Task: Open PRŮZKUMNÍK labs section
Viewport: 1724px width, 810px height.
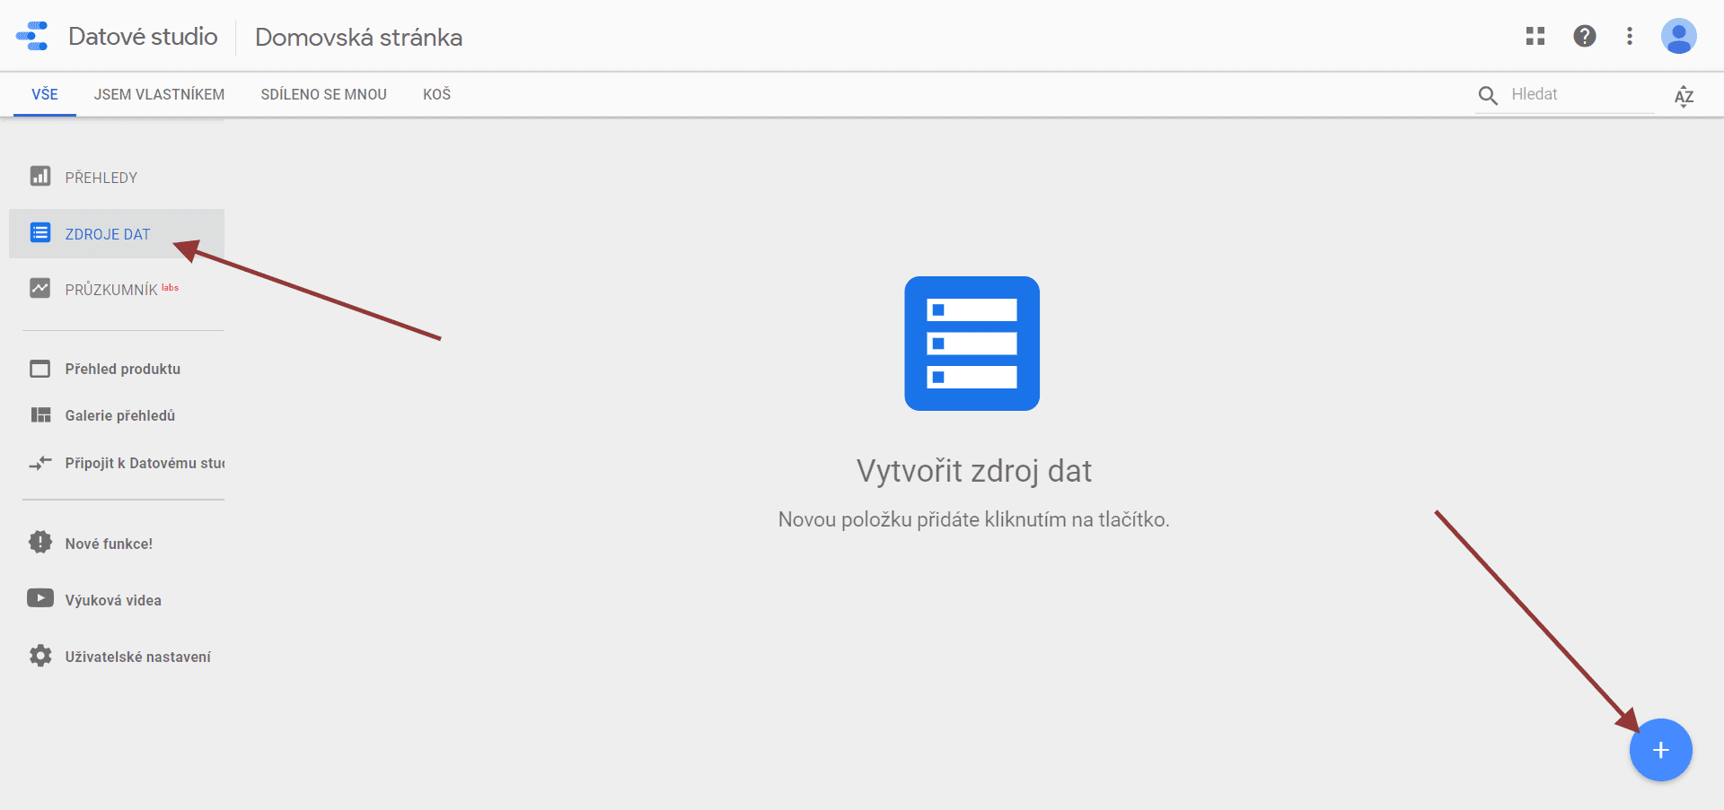Action: [111, 290]
